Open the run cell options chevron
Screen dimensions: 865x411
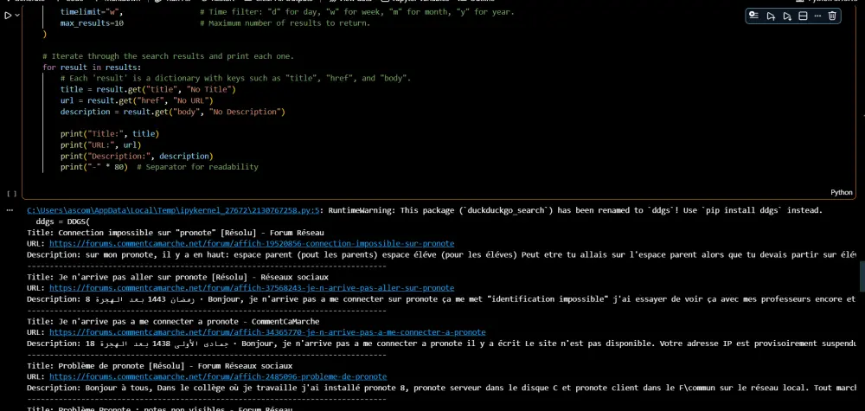17,16
